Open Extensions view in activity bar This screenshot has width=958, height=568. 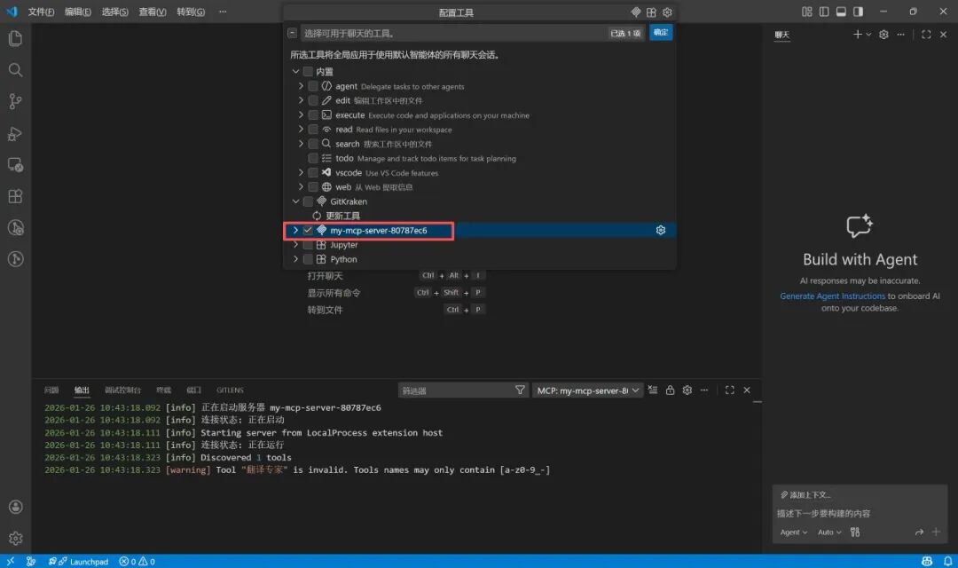(15, 196)
